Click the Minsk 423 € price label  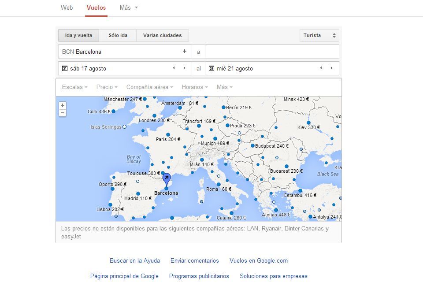296,99
